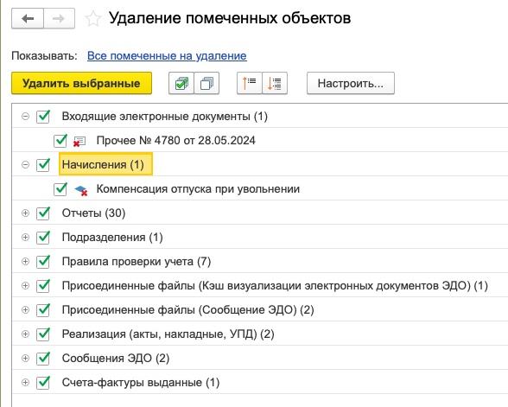
Task: Expand the Счета-фактуры выданные (1) group
Action: 25,382
